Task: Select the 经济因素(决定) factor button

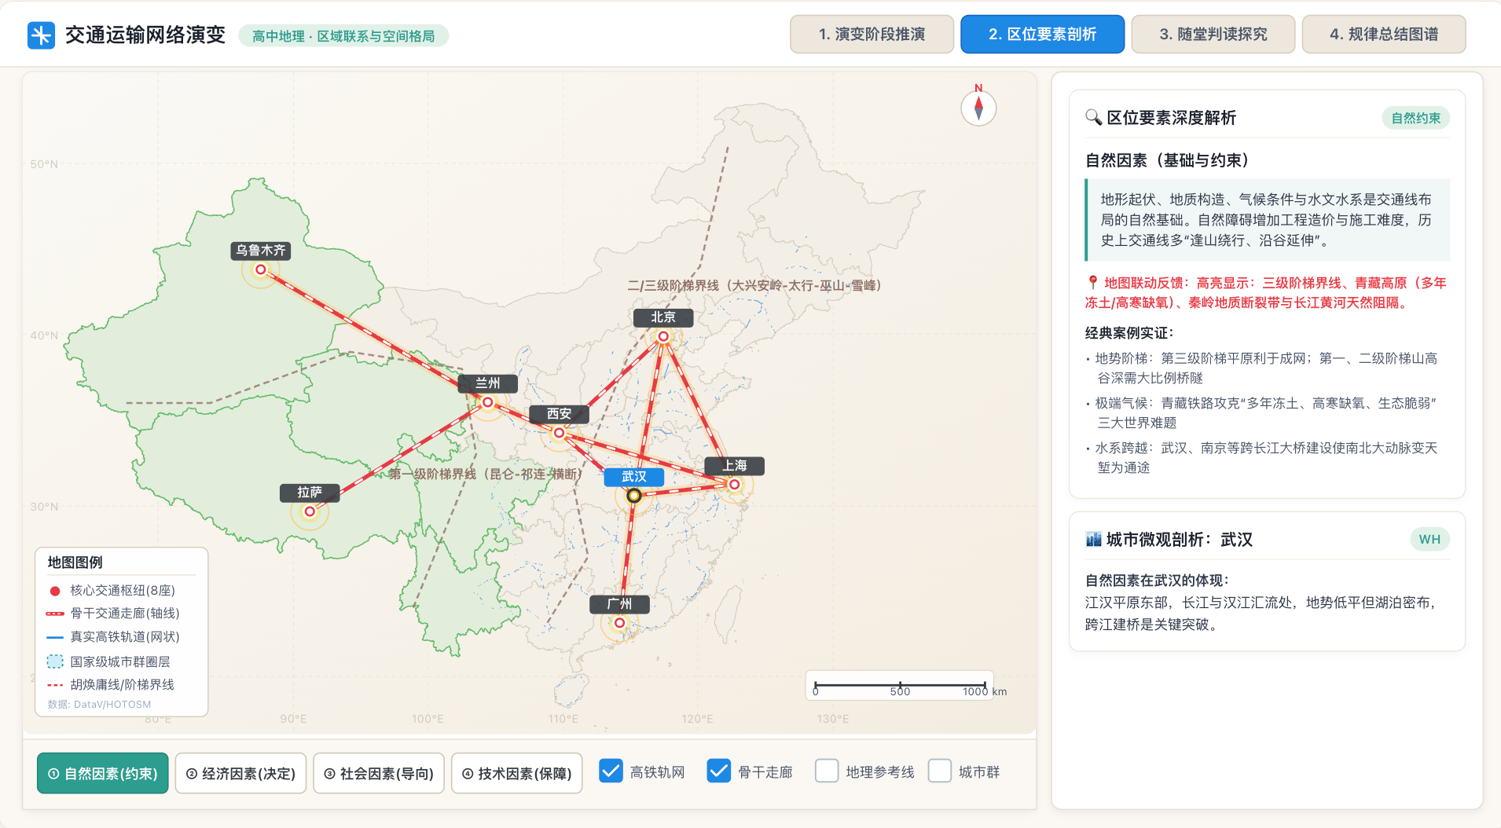Action: pyautogui.click(x=240, y=774)
